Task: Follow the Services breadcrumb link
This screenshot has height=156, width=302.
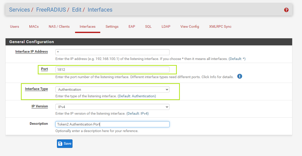Action: [x=19, y=10]
